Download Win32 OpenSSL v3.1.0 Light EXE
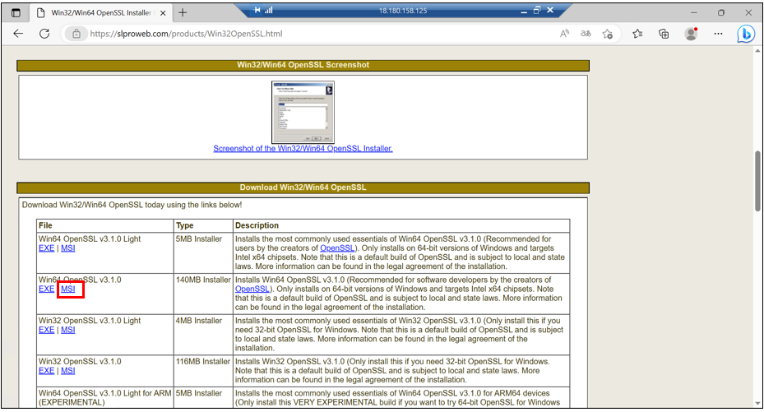Screen dimensions: 764x412 [x=46, y=330]
